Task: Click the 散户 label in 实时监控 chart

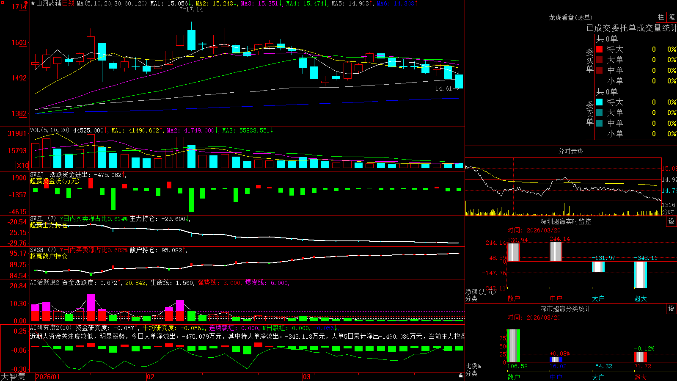Action: pyautogui.click(x=513, y=298)
